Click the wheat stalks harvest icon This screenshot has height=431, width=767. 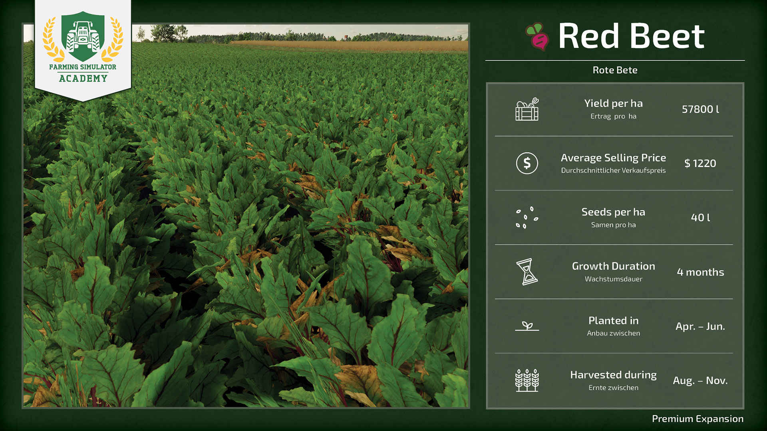click(x=527, y=380)
